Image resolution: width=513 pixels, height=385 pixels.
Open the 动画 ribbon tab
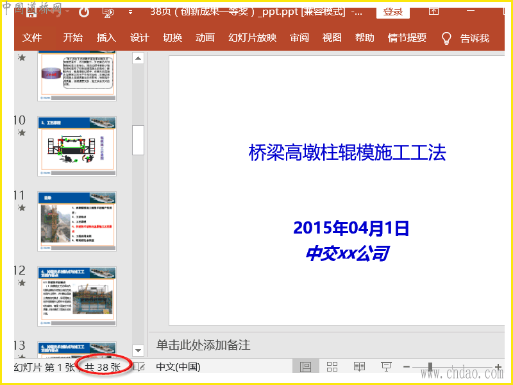[205, 38]
